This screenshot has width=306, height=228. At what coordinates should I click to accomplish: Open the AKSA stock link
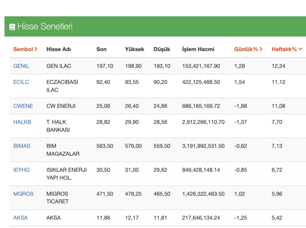click(20, 218)
